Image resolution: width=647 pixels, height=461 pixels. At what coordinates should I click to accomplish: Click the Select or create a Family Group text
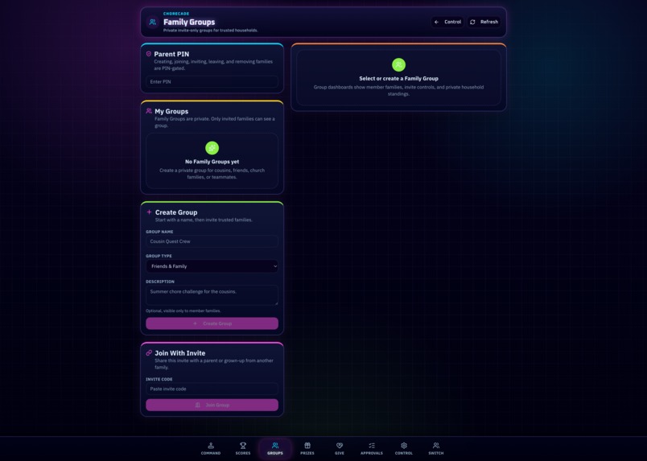(398, 78)
